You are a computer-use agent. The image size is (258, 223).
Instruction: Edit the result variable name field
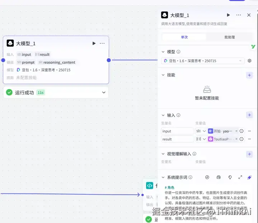(177, 139)
